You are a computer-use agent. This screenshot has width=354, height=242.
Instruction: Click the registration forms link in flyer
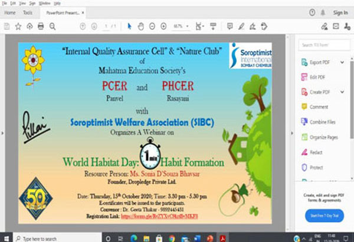tap(159, 216)
